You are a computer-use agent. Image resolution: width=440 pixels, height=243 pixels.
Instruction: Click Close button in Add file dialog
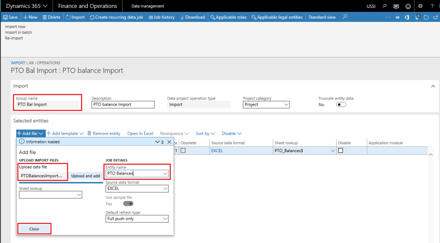34,229
